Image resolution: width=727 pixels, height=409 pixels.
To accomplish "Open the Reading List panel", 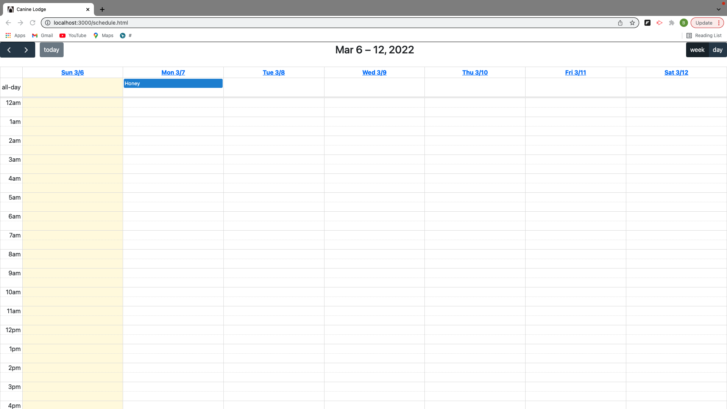I will 704,36.
